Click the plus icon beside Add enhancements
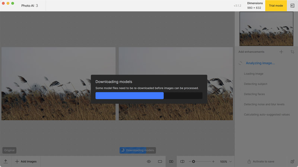The width and height of the screenshot is (298, 167). click(x=281, y=52)
